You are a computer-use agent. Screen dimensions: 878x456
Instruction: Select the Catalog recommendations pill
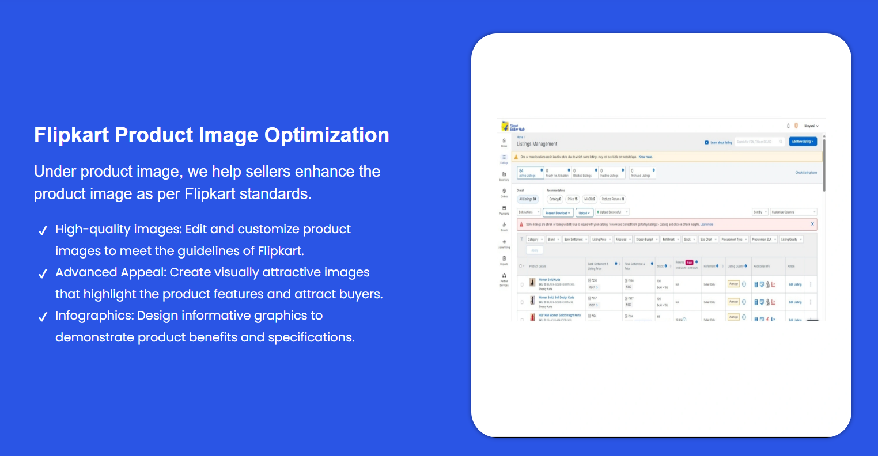coord(555,199)
